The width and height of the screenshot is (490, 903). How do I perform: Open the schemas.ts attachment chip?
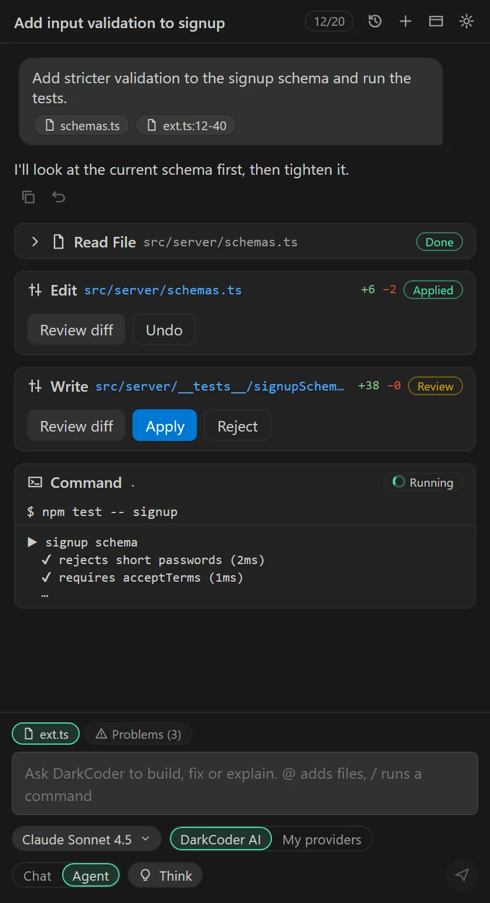click(82, 125)
